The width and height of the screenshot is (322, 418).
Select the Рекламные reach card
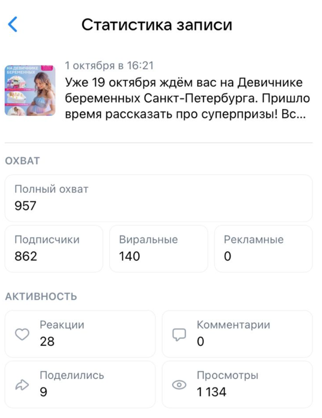click(263, 248)
